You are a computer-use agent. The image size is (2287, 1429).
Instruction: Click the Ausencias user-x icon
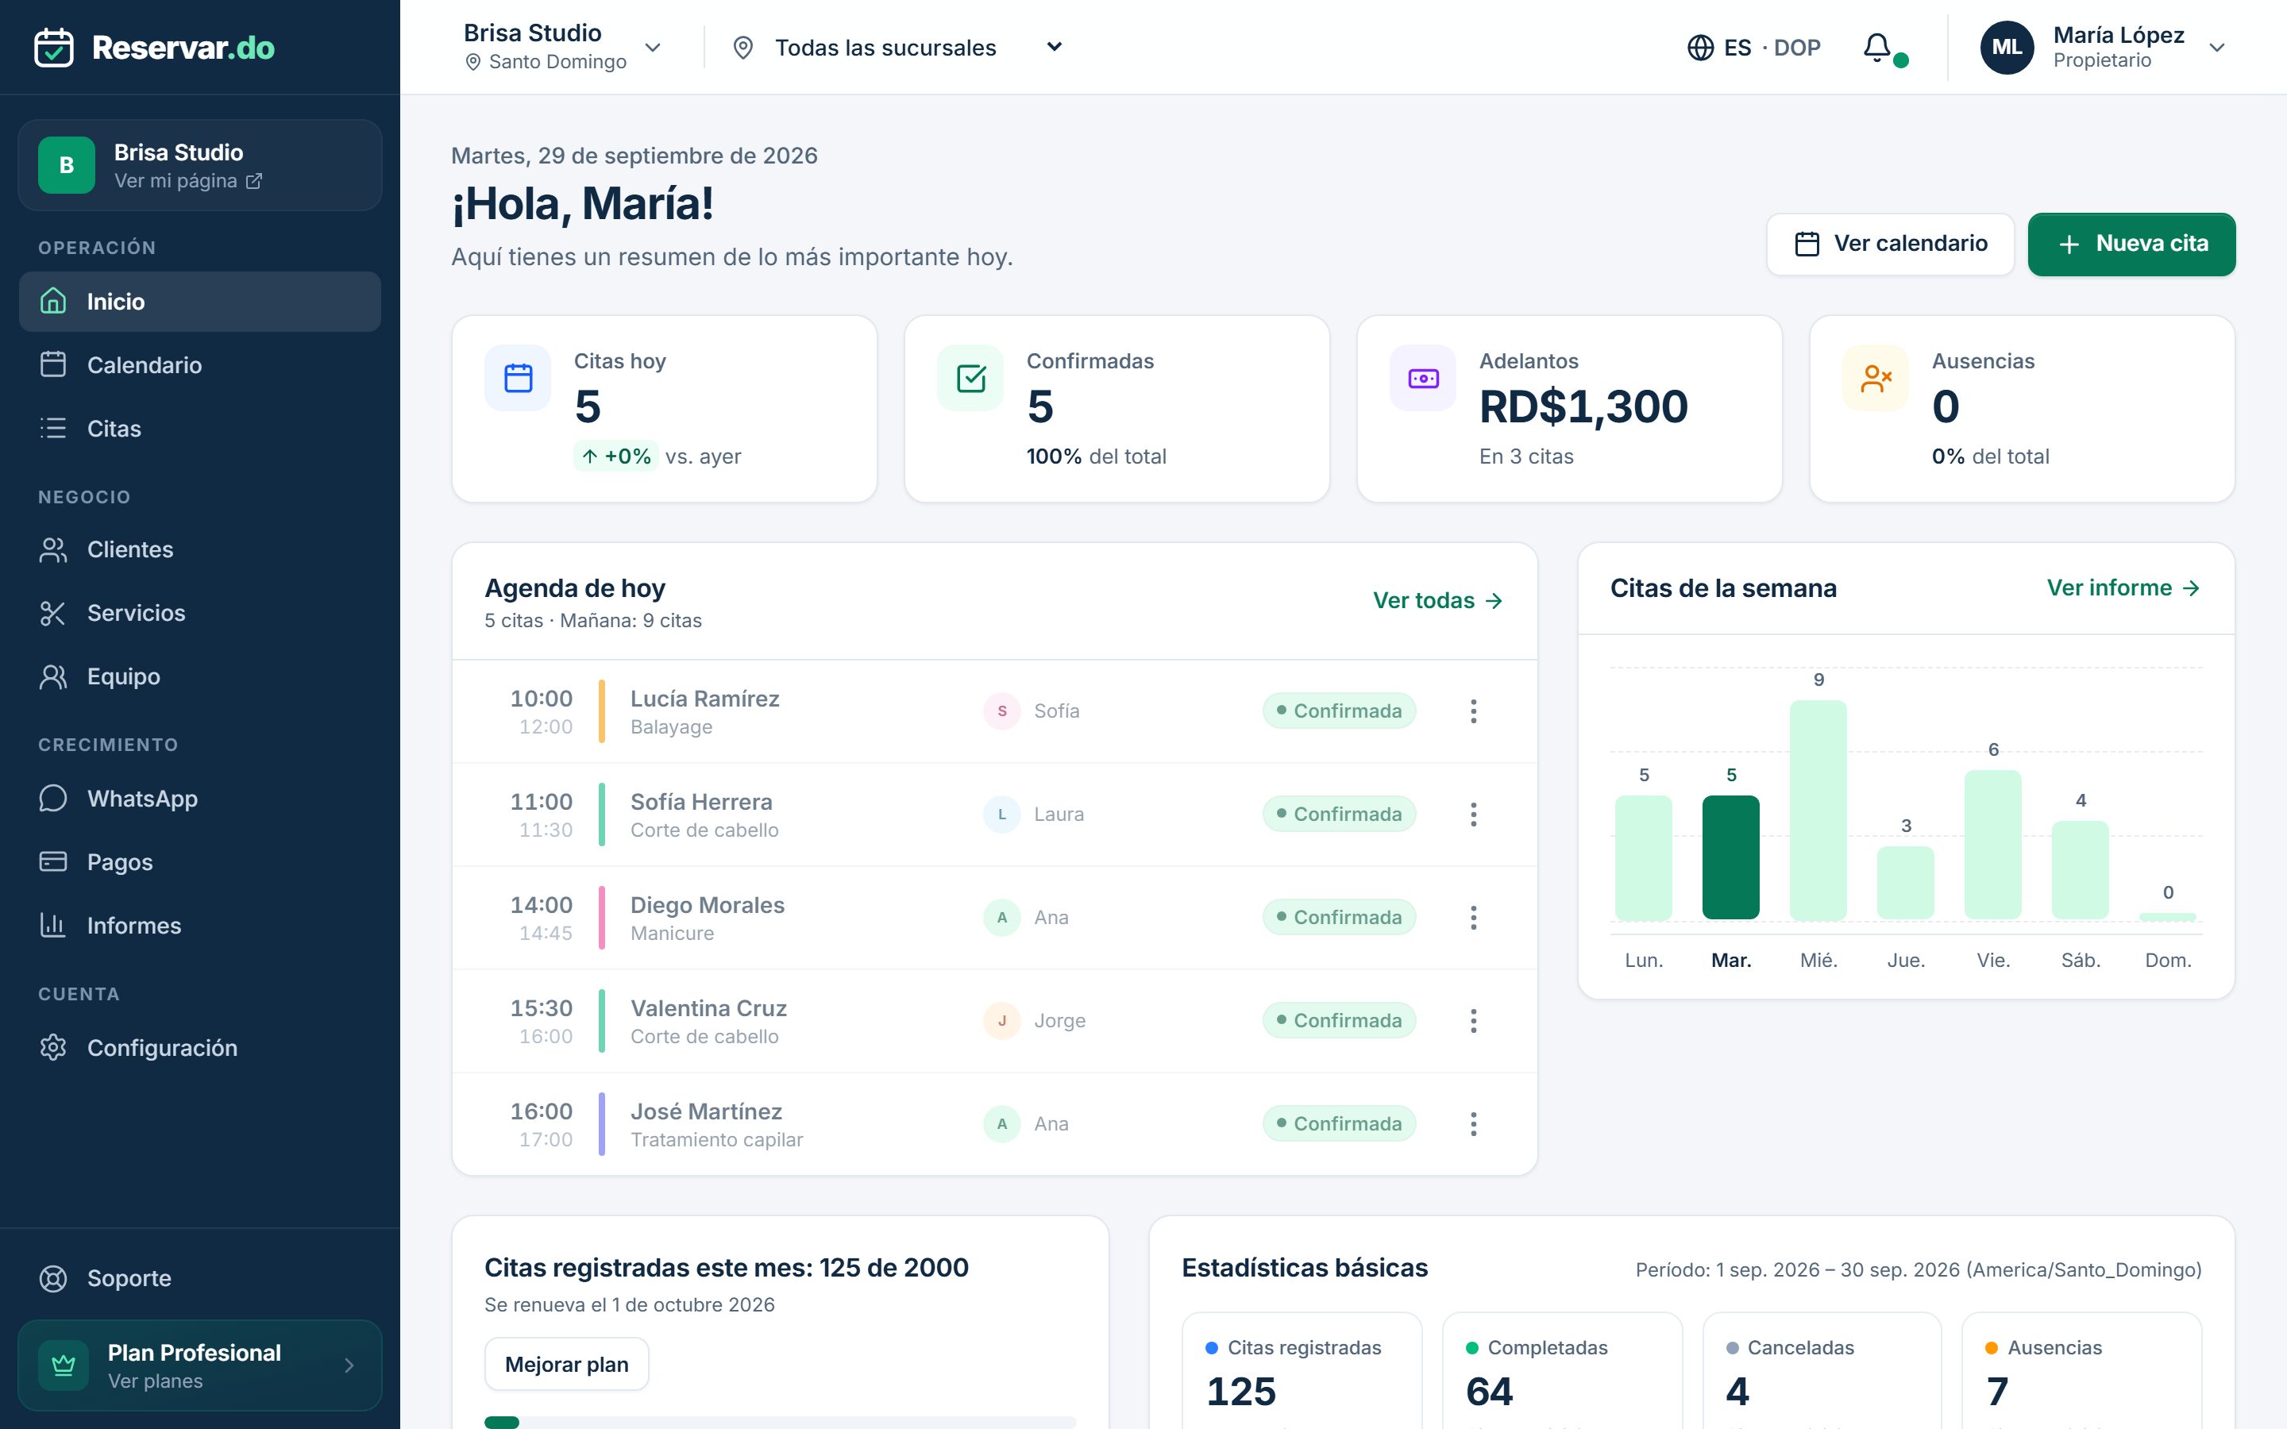[x=1876, y=378]
